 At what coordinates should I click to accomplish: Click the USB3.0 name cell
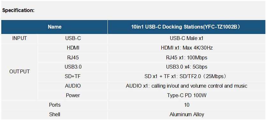point(73,67)
